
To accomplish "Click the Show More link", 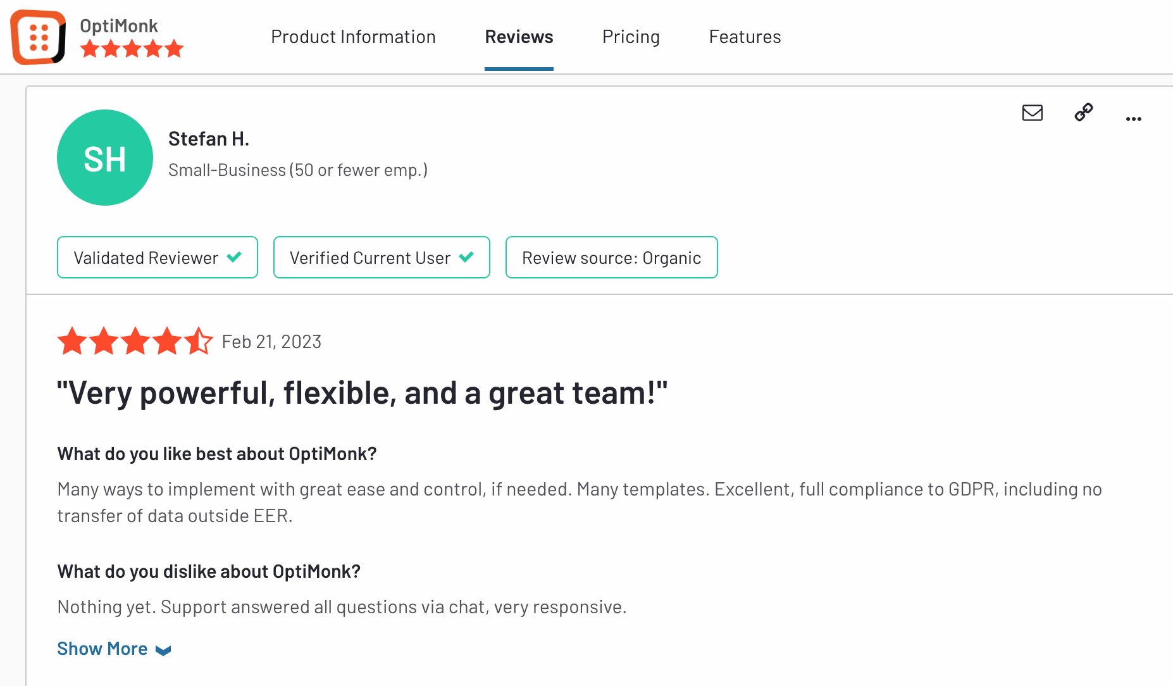I will point(102,648).
